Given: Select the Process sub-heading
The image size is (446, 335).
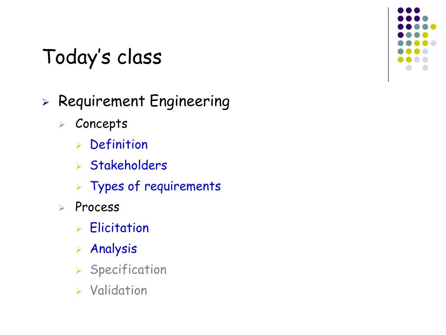Looking at the screenshot, I should click(97, 207).
